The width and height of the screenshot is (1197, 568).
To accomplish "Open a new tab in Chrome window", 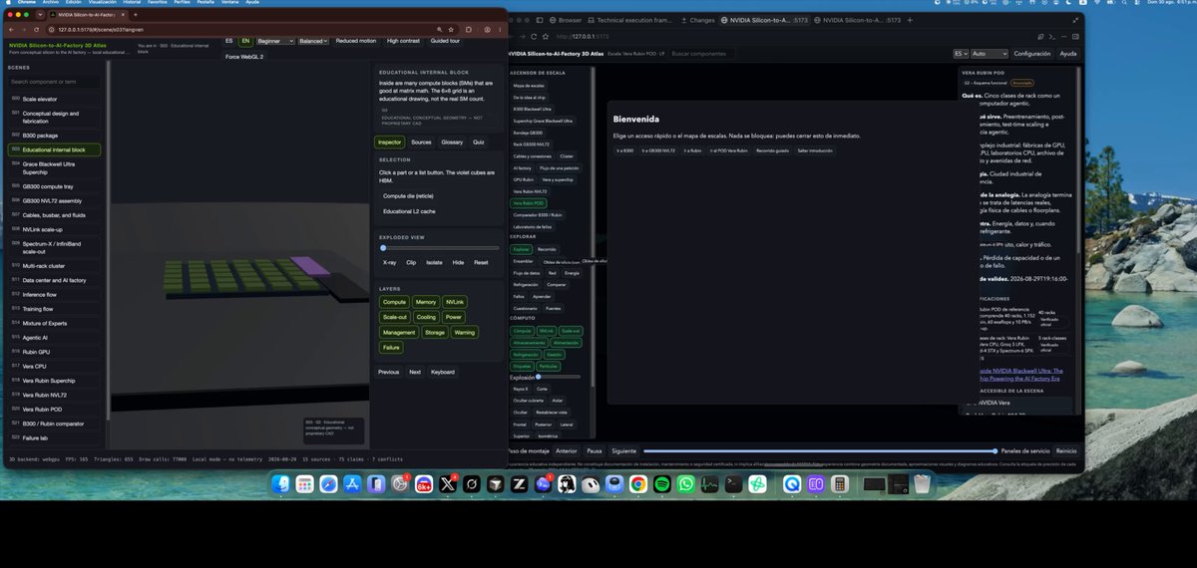I will (135, 15).
